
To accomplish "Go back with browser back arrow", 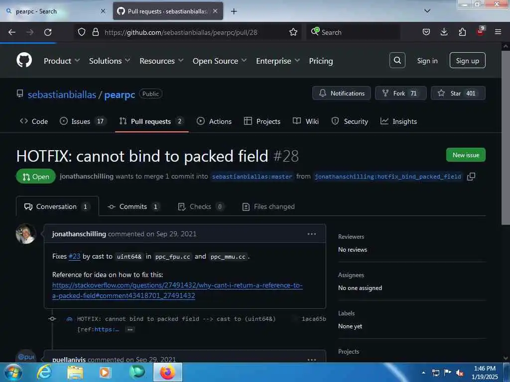I will pyautogui.click(x=12, y=32).
